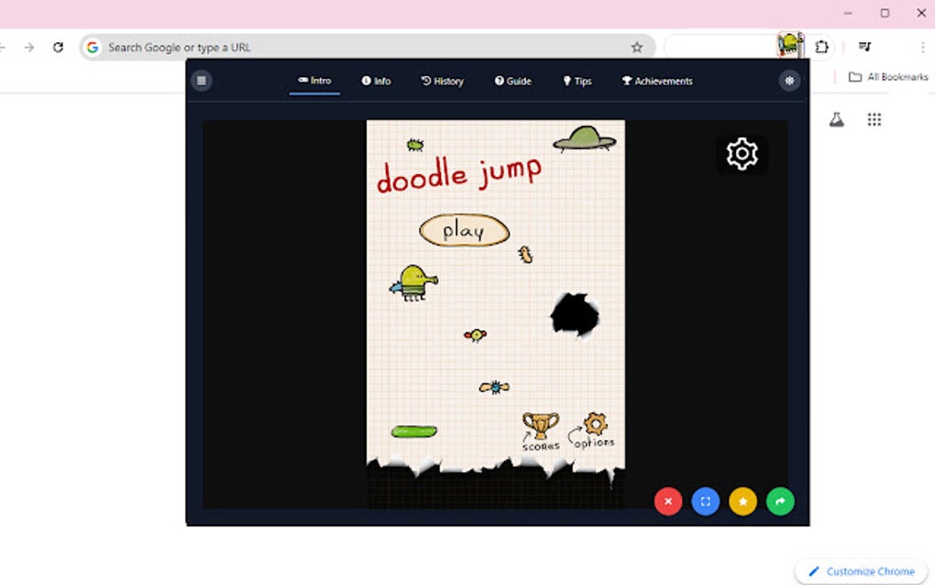Click the Customize Chrome button
This screenshot has width=935, height=585.
[x=858, y=570]
